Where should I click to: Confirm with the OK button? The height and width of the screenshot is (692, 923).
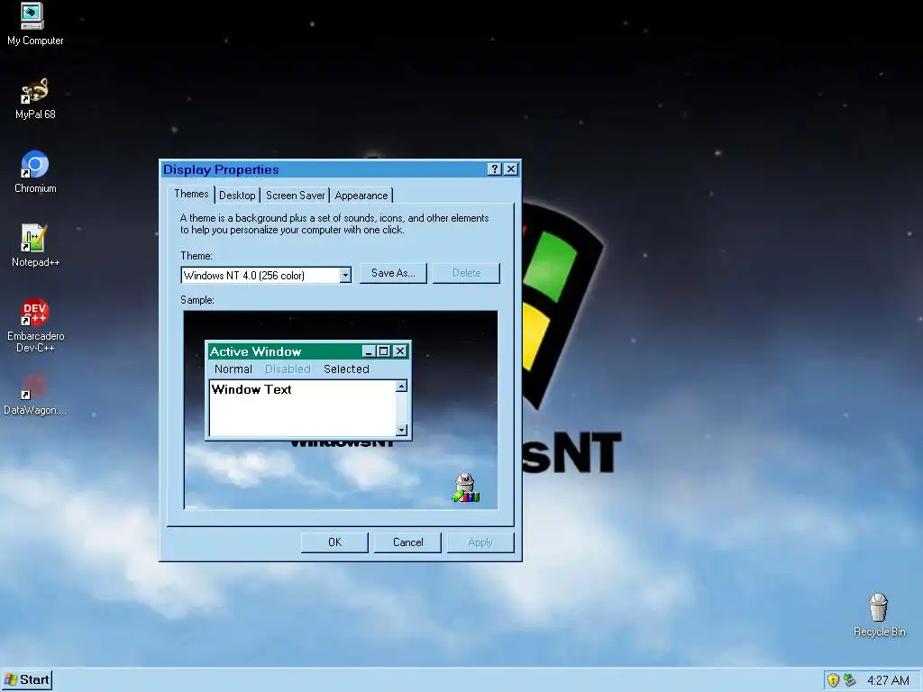[334, 542]
